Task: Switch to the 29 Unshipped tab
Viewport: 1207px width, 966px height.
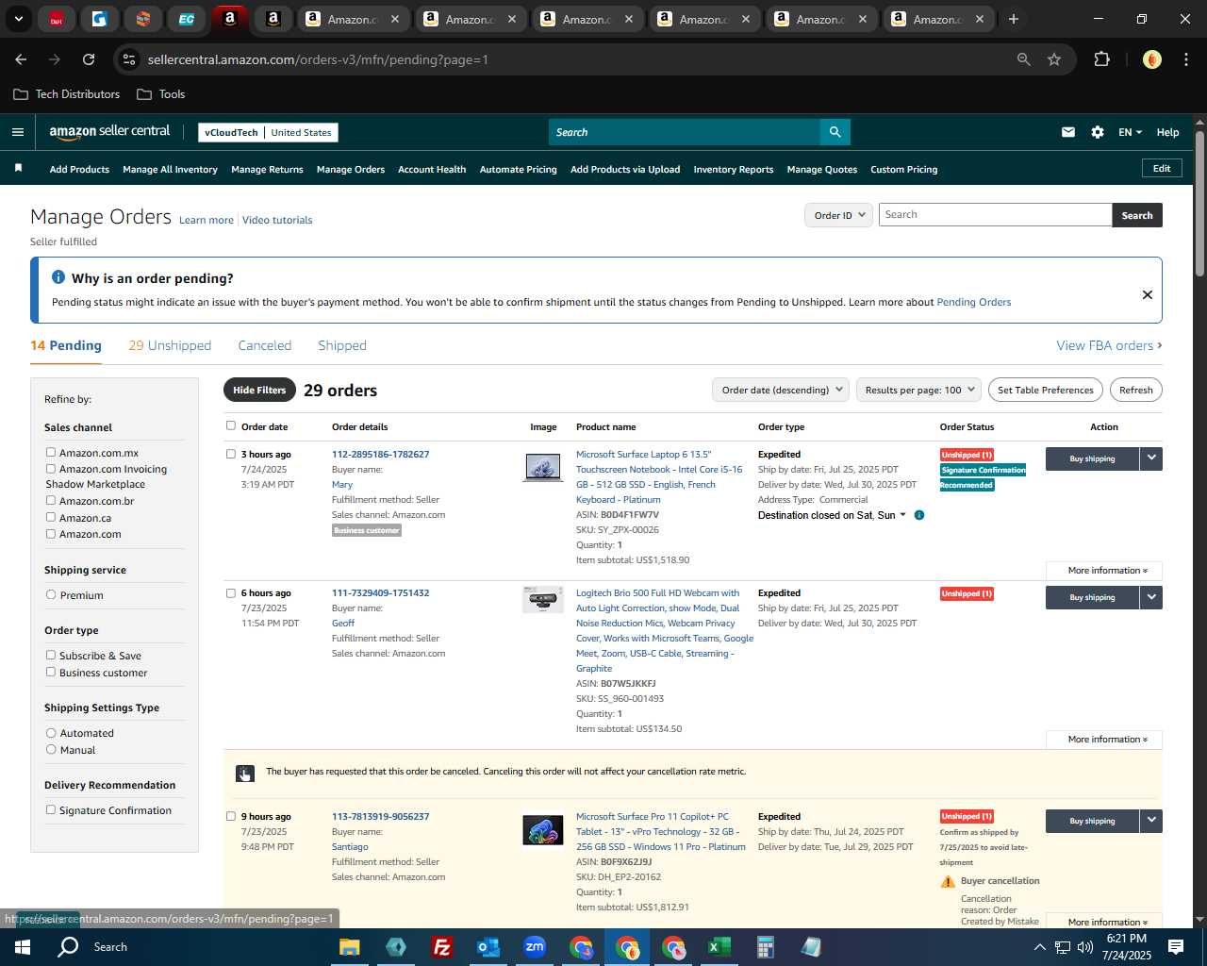Action: (x=170, y=345)
